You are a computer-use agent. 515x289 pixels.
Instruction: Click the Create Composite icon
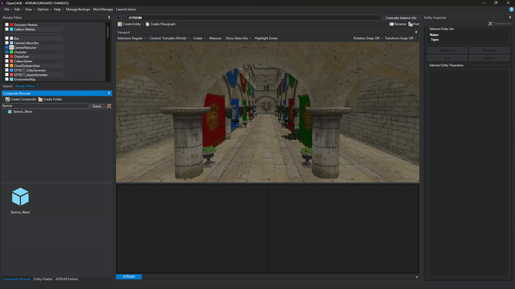[x=7, y=99]
